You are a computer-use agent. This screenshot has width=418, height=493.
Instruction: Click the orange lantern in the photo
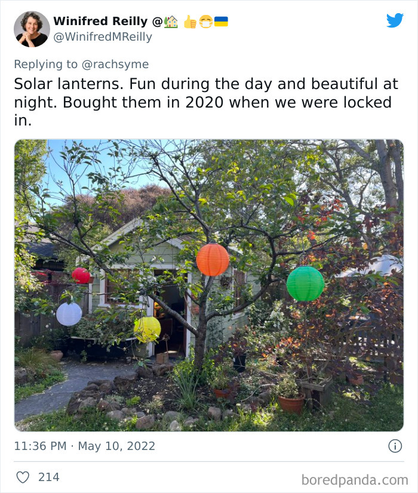click(x=213, y=260)
